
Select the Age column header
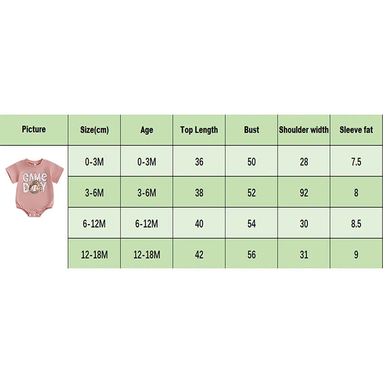pyautogui.click(x=147, y=130)
